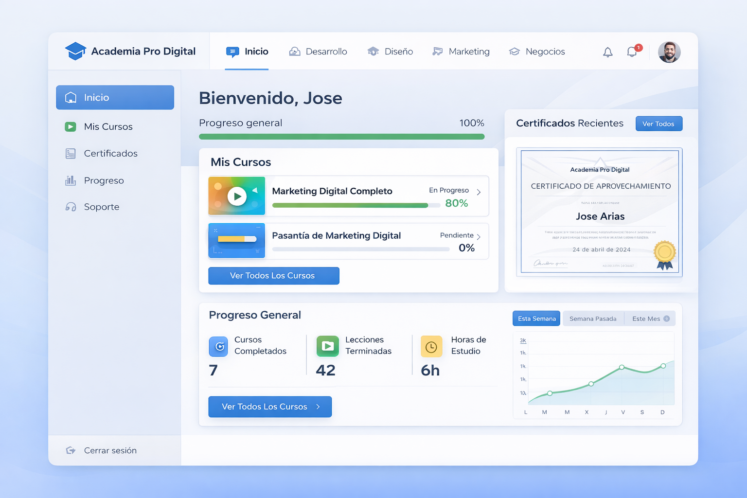
Task: Open Soporte via the headset icon
Action: [71, 207]
